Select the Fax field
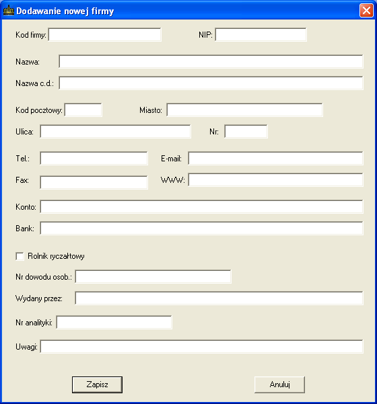 pyautogui.click(x=94, y=182)
